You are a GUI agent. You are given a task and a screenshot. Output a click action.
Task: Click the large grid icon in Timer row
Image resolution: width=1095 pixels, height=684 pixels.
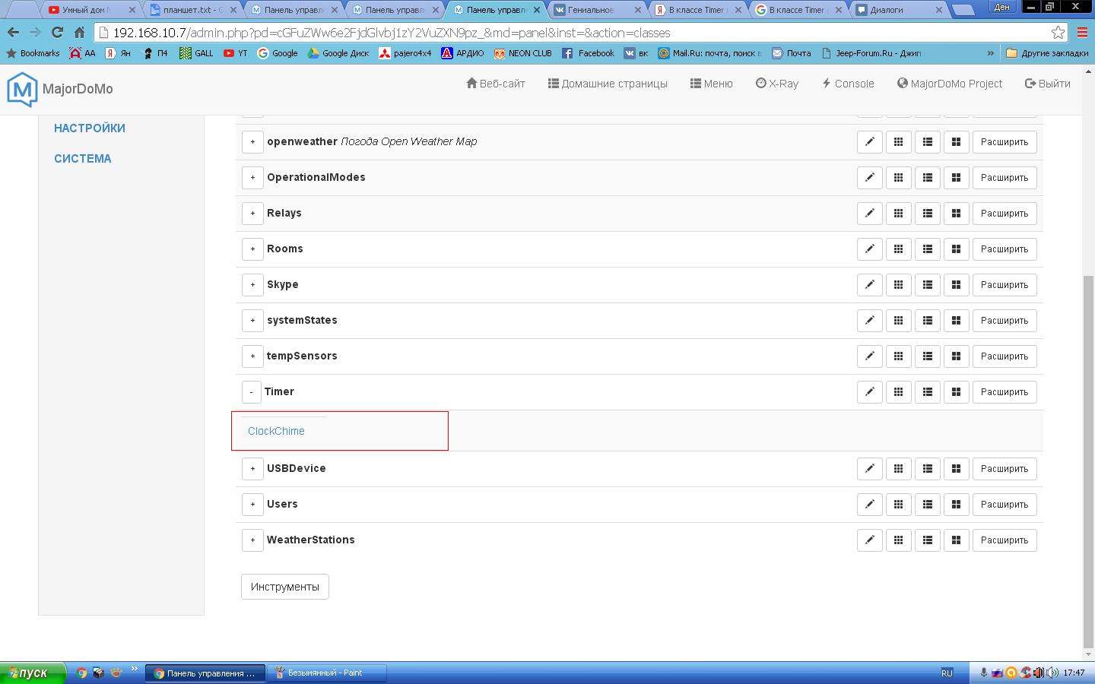tap(957, 392)
